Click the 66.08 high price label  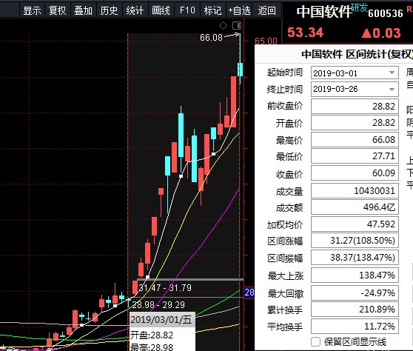pos(211,38)
